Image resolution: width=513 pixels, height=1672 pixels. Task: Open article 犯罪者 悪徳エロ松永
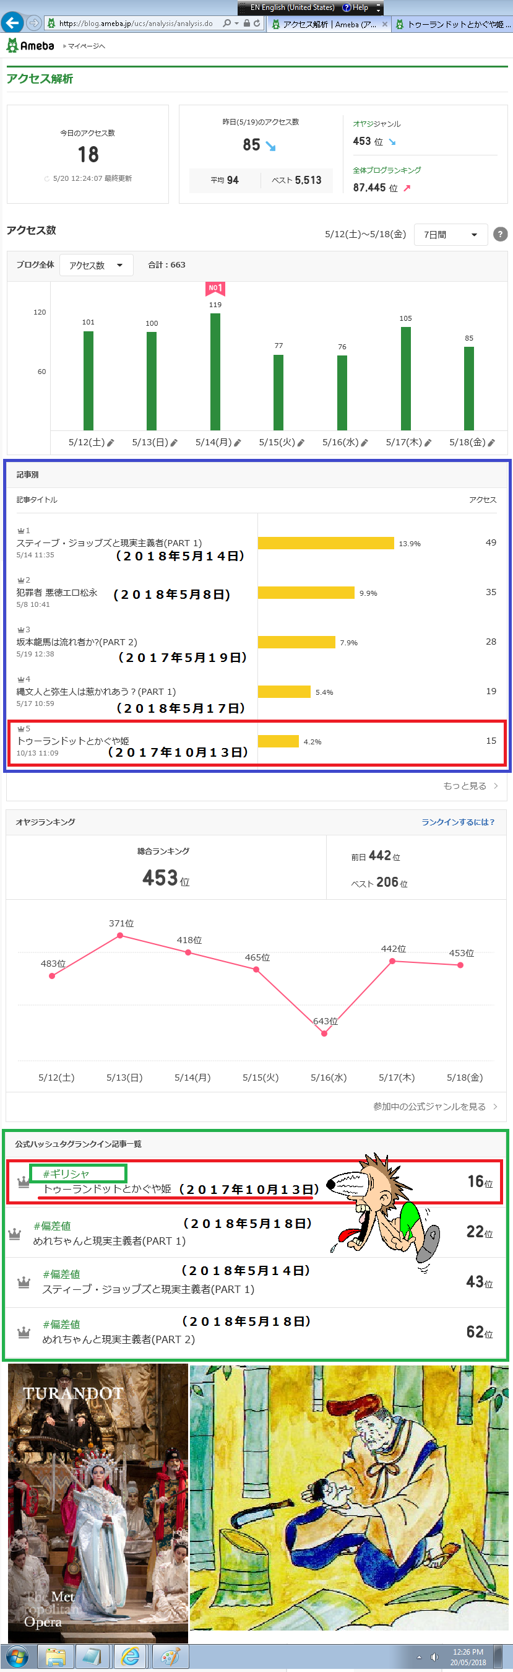tap(57, 592)
